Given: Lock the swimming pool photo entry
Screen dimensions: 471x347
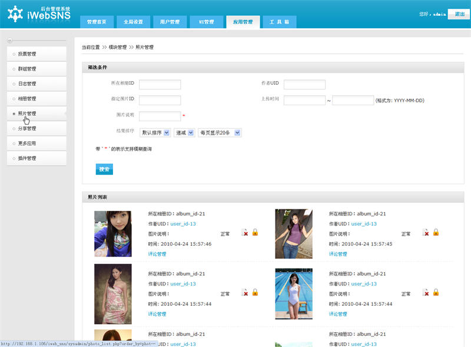Looking at the screenshot, I should [x=436, y=292].
